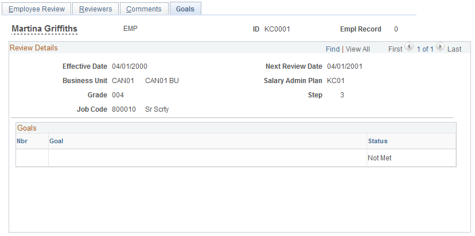Select the Not Met status cell

(x=380, y=158)
